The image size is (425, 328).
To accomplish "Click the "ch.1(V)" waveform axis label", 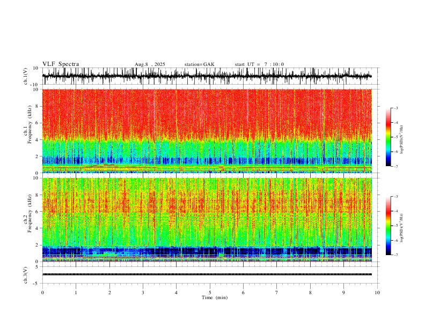I will (26, 76).
